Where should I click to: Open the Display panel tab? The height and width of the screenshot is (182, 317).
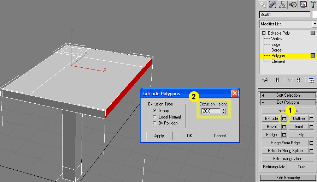(303, 4)
